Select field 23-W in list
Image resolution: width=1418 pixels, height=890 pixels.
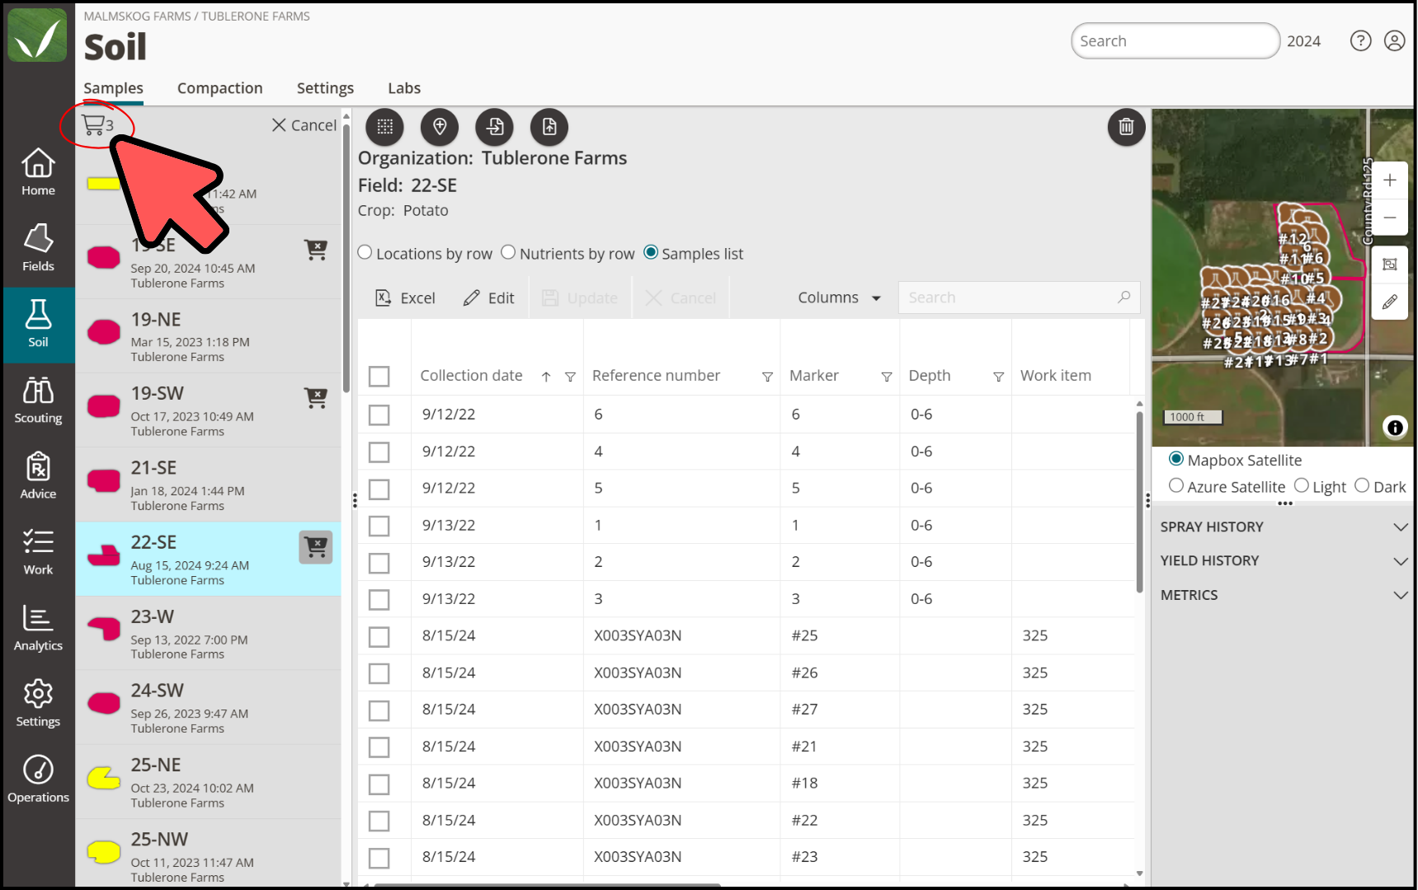208,634
